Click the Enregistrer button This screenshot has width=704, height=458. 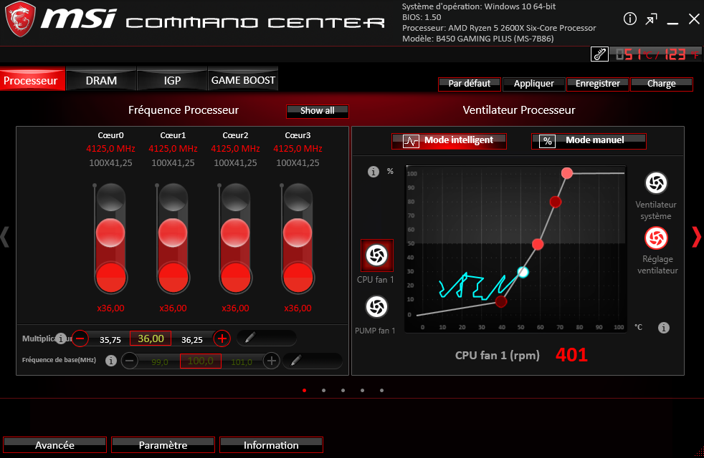tap(598, 84)
